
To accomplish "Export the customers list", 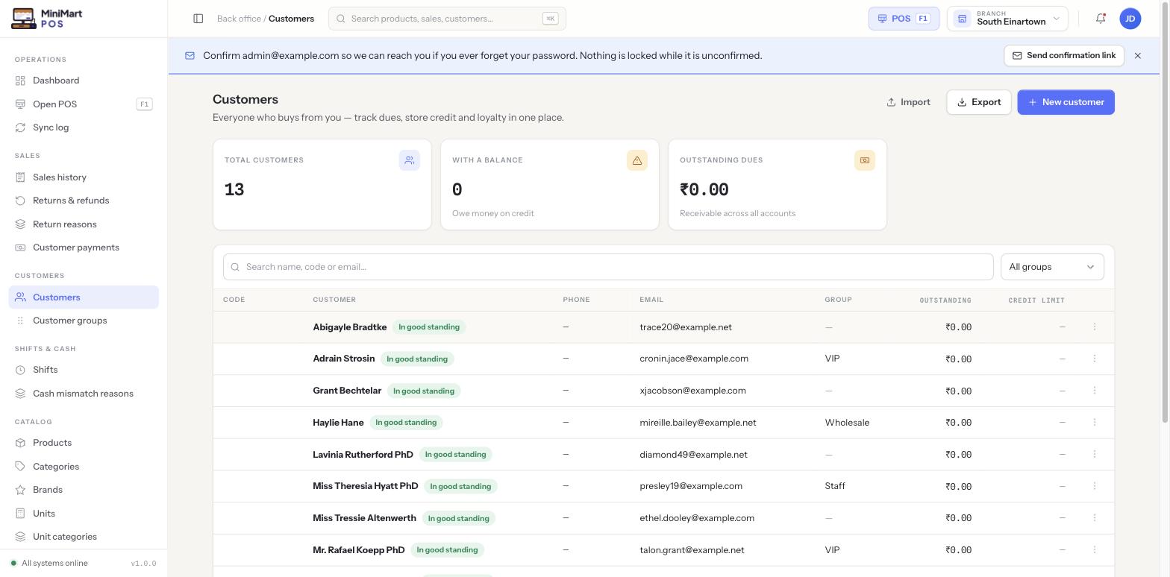I will click(979, 102).
